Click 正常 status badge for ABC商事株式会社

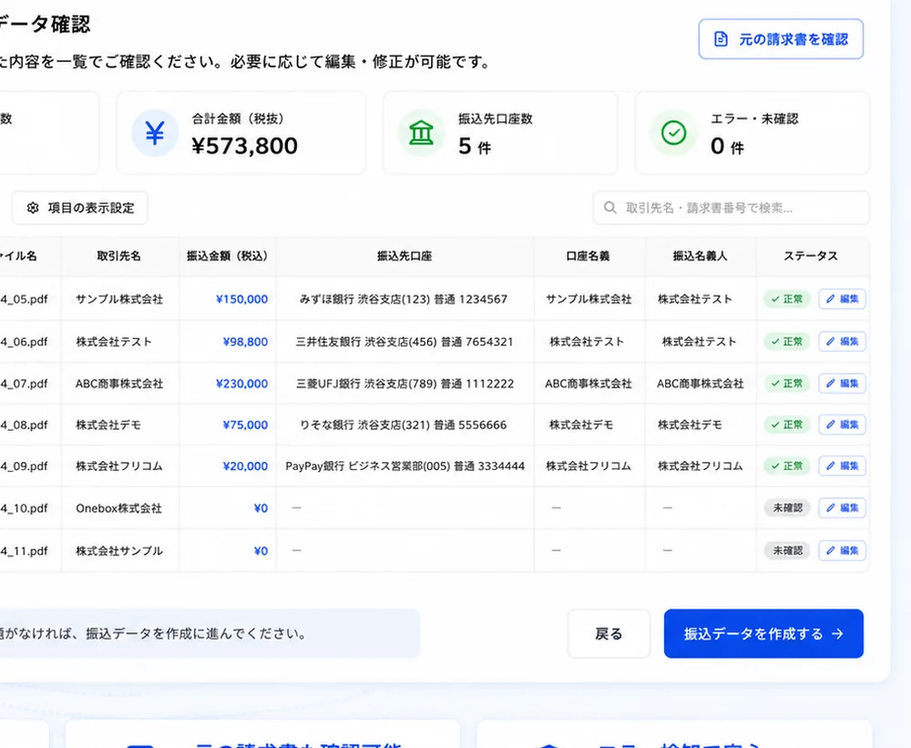click(787, 383)
